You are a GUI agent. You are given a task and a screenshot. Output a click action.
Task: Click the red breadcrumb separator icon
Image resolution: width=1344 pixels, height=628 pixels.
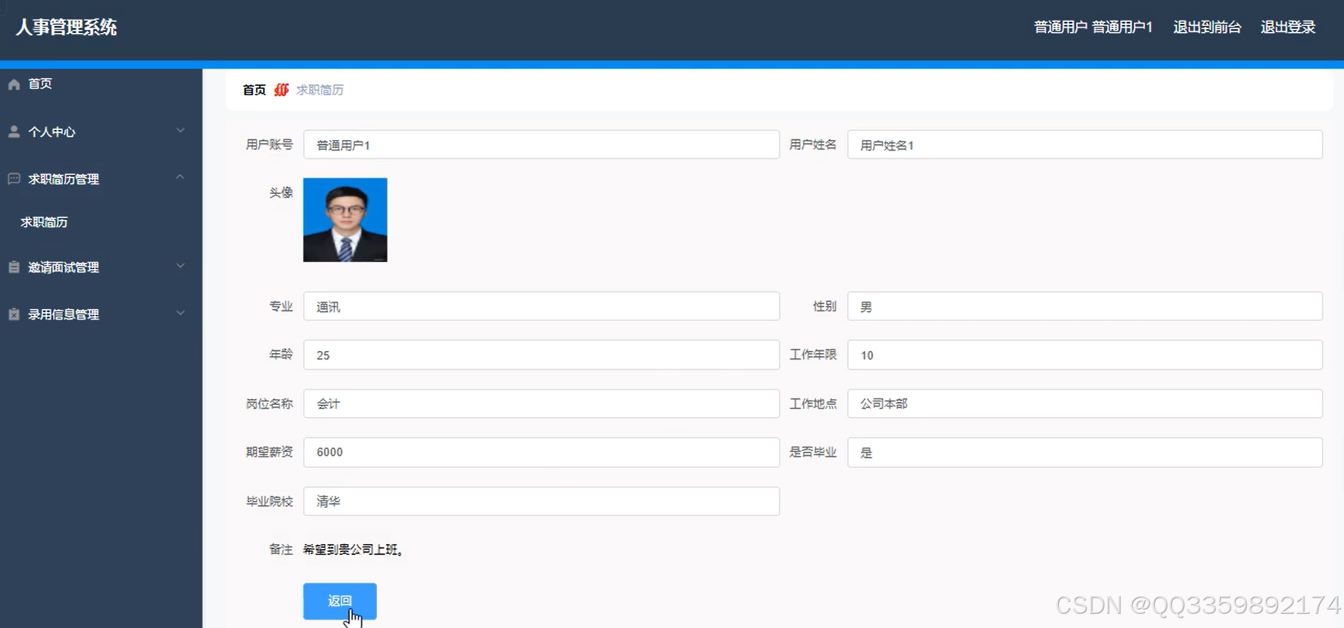[282, 90]
